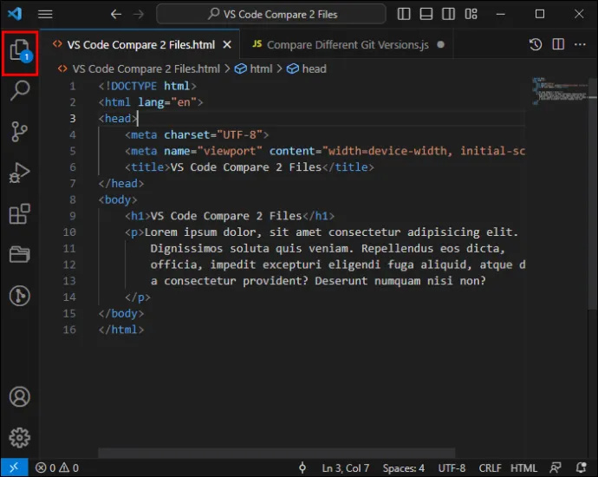The image size is (598, 477).
Task: Open the Explorer view in activity bar
Action: pyautogui.click(x=20, y=52)
